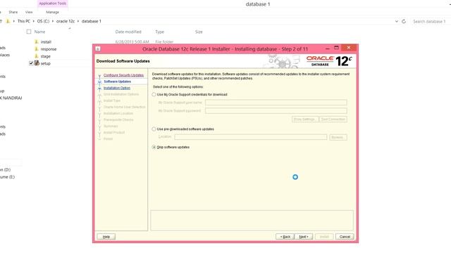Viewport: 451px width, 253px height.
Task: Sort files by Date modified column
Action: (x=128, y=32)
